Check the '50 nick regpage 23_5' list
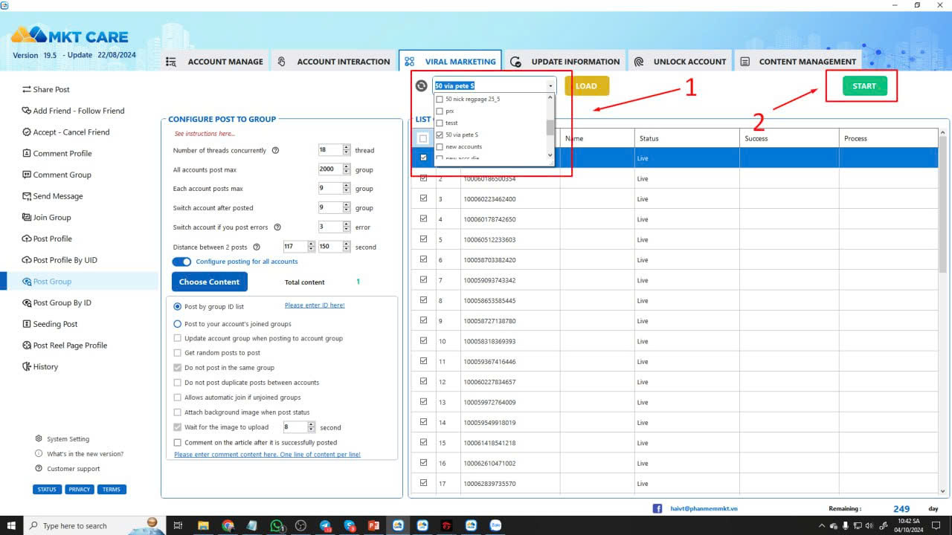This screenshot has height=535, width=952. click(439, 98)
